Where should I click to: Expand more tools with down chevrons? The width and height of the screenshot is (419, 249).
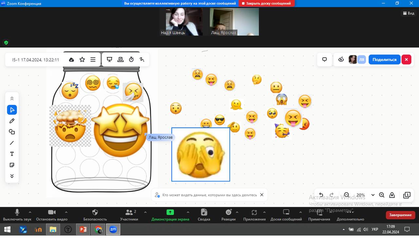coord(12,176)
